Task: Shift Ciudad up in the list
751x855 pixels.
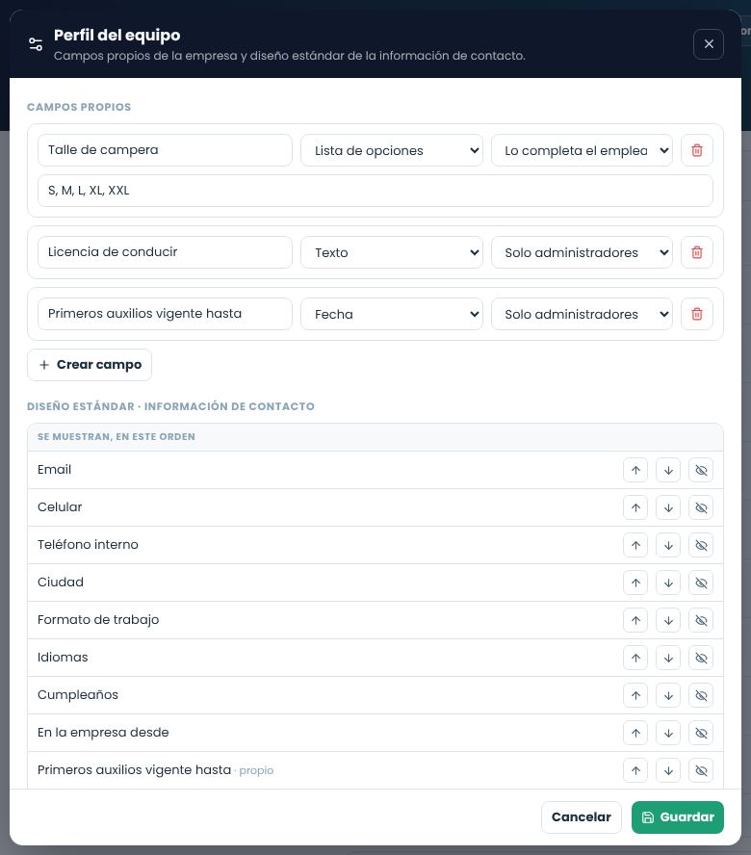Action: coord(635,583)
